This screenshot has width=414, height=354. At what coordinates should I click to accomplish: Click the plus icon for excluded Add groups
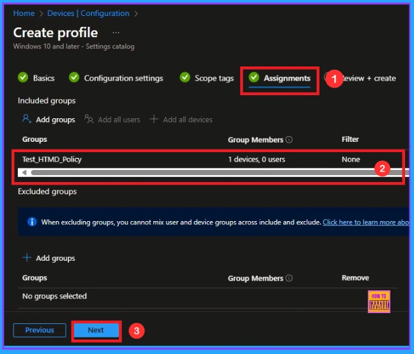point(27,258)
